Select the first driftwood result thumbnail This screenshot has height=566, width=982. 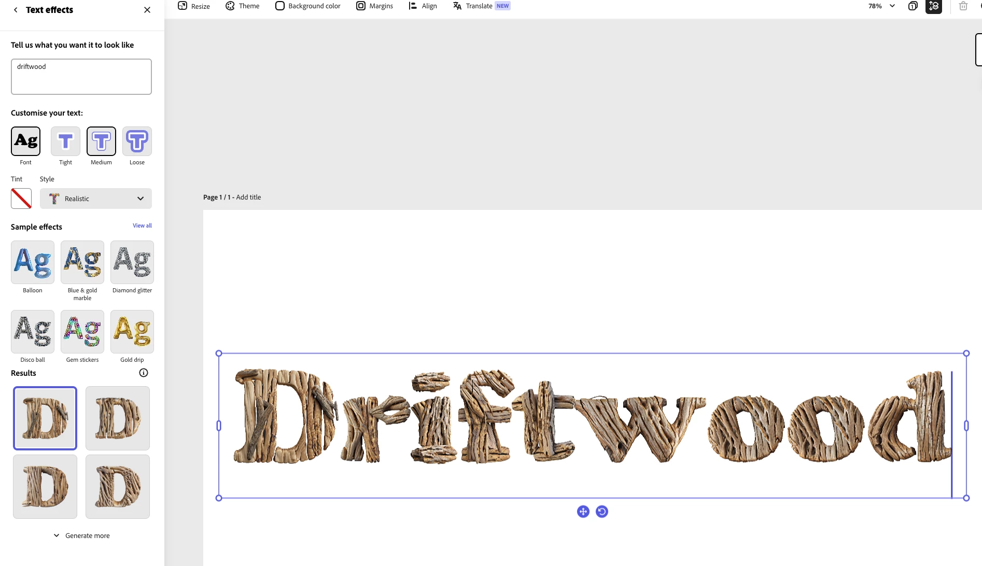pos(45,418)
